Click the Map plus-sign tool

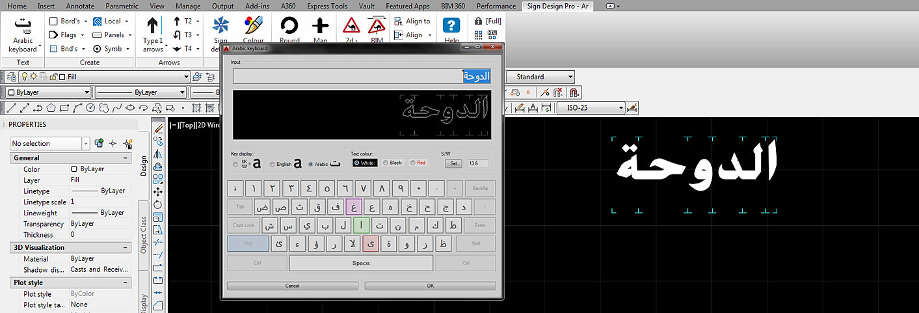pyautogui.click(x=320, y=30)
